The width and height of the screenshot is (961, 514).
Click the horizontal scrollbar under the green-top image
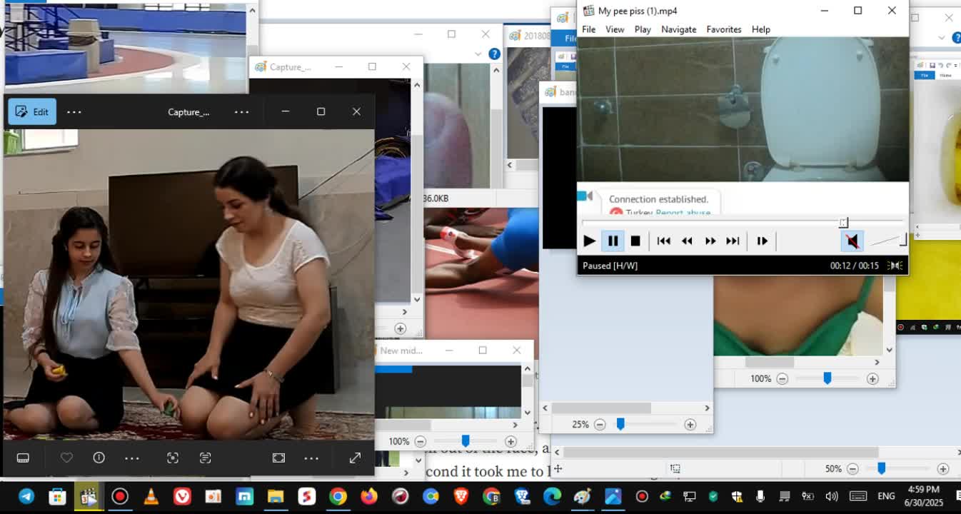770,362
